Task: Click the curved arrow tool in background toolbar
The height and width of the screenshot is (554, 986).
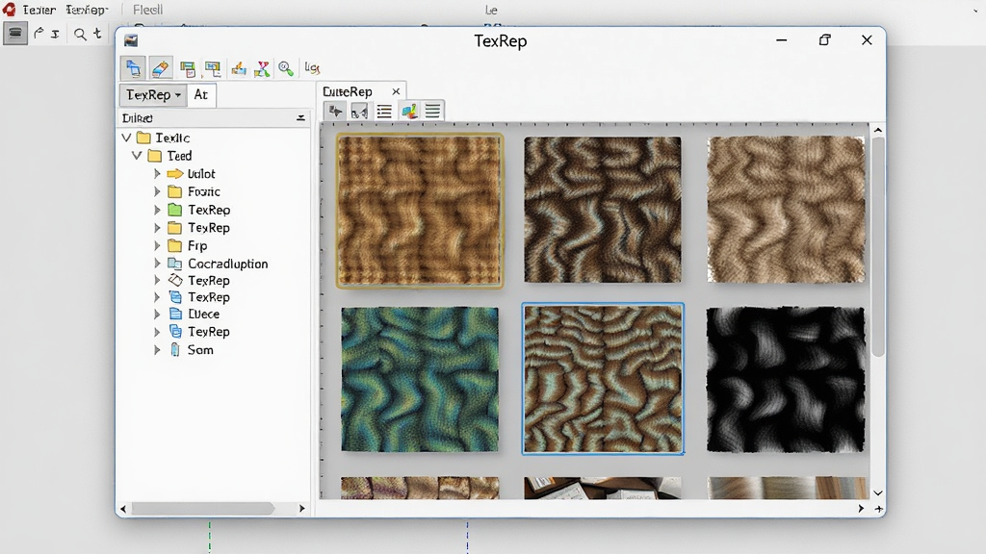Action: tap(39, 34)
